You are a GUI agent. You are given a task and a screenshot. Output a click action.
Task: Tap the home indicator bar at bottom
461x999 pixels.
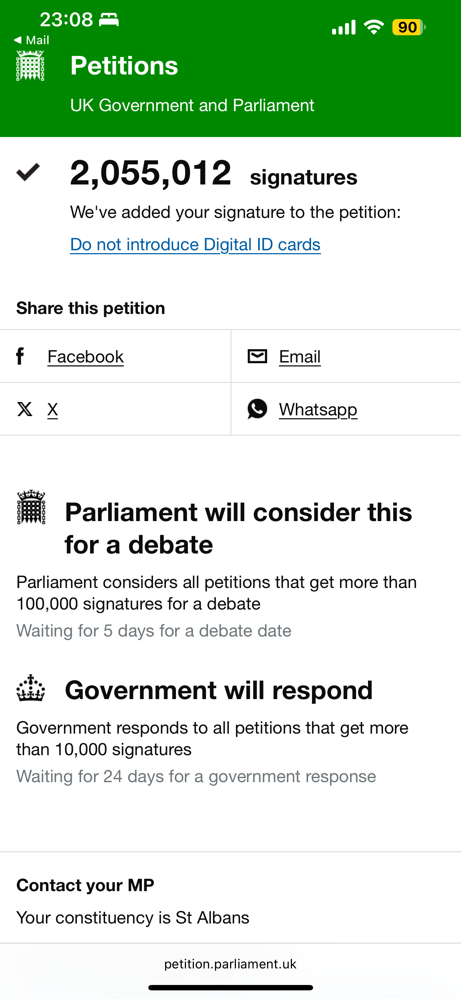[230, 987]
